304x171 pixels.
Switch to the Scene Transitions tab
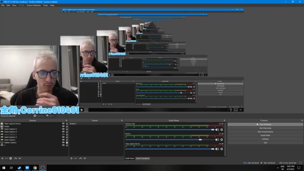142,158
